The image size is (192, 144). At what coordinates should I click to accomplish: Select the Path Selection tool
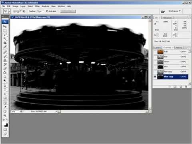tap(5, 94)
